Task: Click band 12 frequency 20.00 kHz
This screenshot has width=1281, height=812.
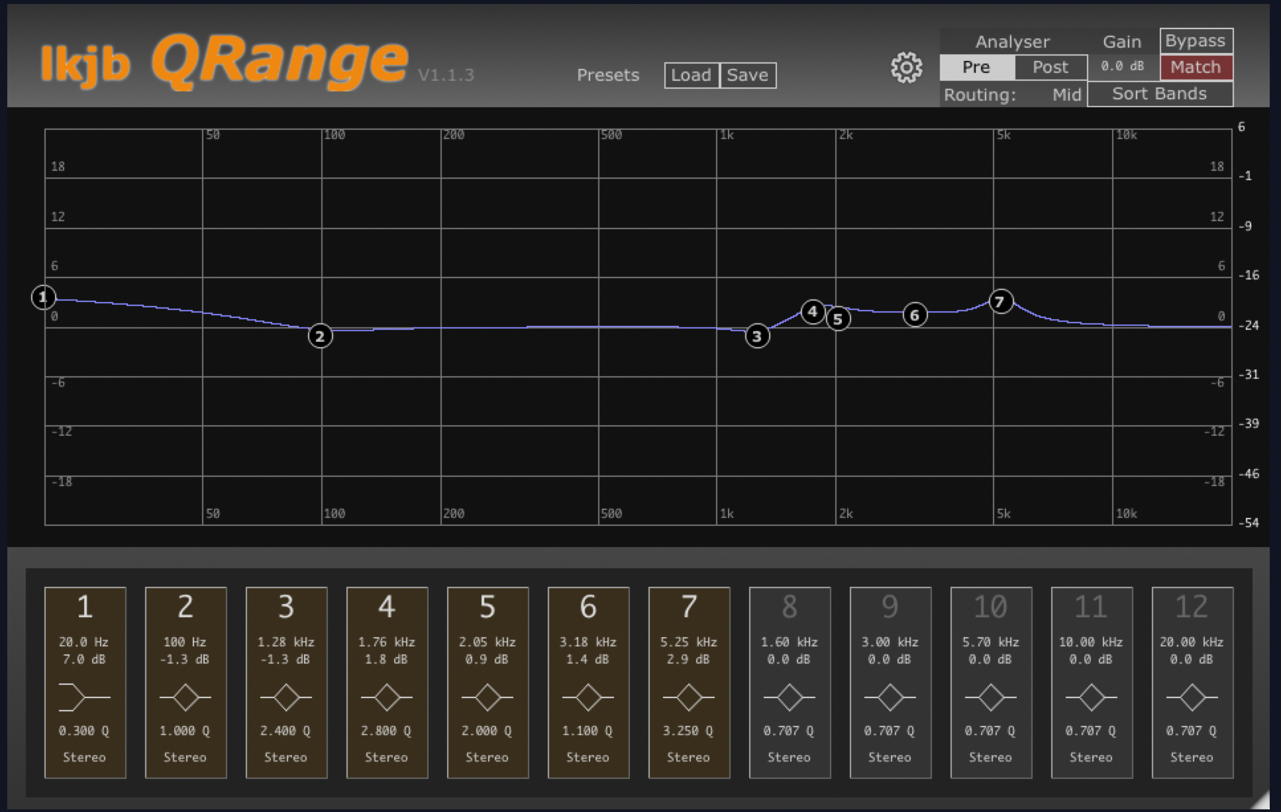Action: [1192, 642]
